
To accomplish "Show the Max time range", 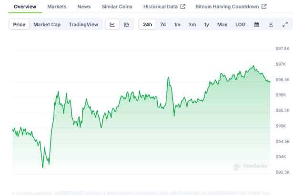I will 222,24.
